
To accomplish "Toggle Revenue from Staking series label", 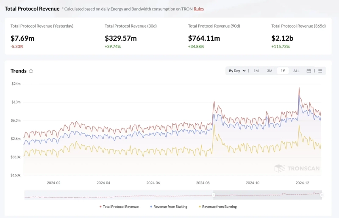I will pyautogui.click(x=170, y=207).
